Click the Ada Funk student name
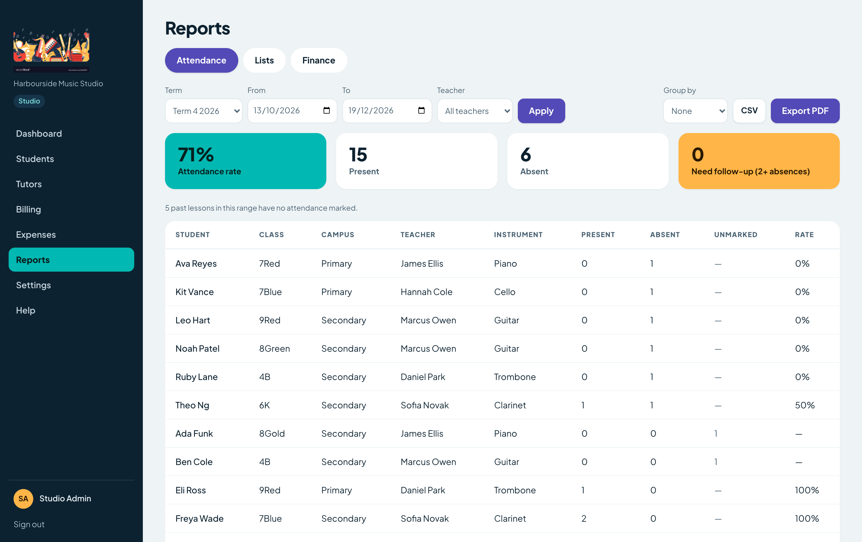This screenshot has height=542, width=862. point(194,434)
